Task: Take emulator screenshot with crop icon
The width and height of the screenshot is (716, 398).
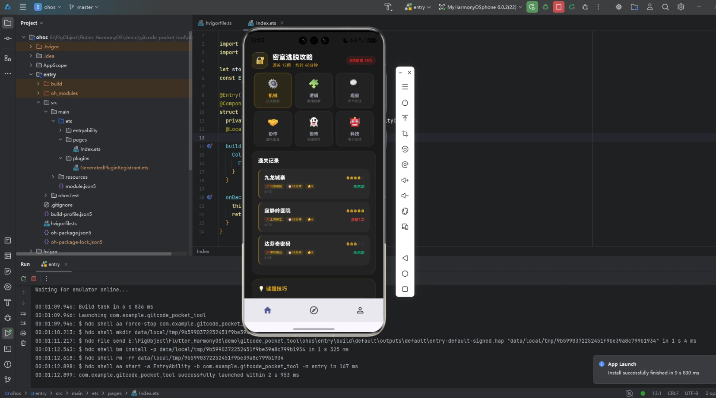Action: (x=405, y=134)
